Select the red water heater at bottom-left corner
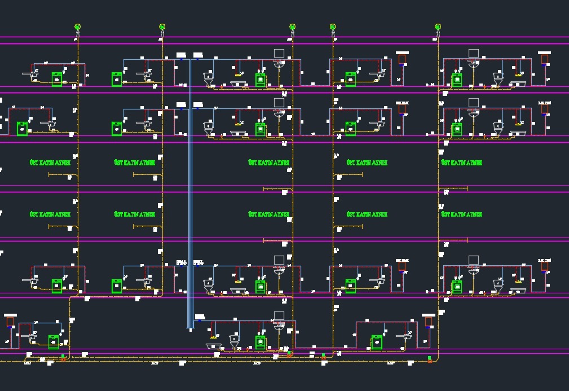The image size is (569, 391). 10,322
